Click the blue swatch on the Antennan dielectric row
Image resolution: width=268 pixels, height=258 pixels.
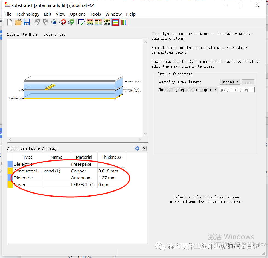(x=10, y=178)
